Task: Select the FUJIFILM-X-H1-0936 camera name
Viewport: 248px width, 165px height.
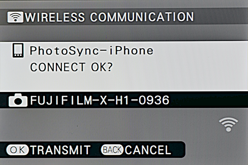Action: tap(100, 100)
